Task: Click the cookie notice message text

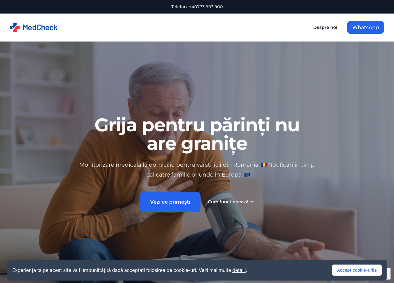Action: click(x=130, y=270)
